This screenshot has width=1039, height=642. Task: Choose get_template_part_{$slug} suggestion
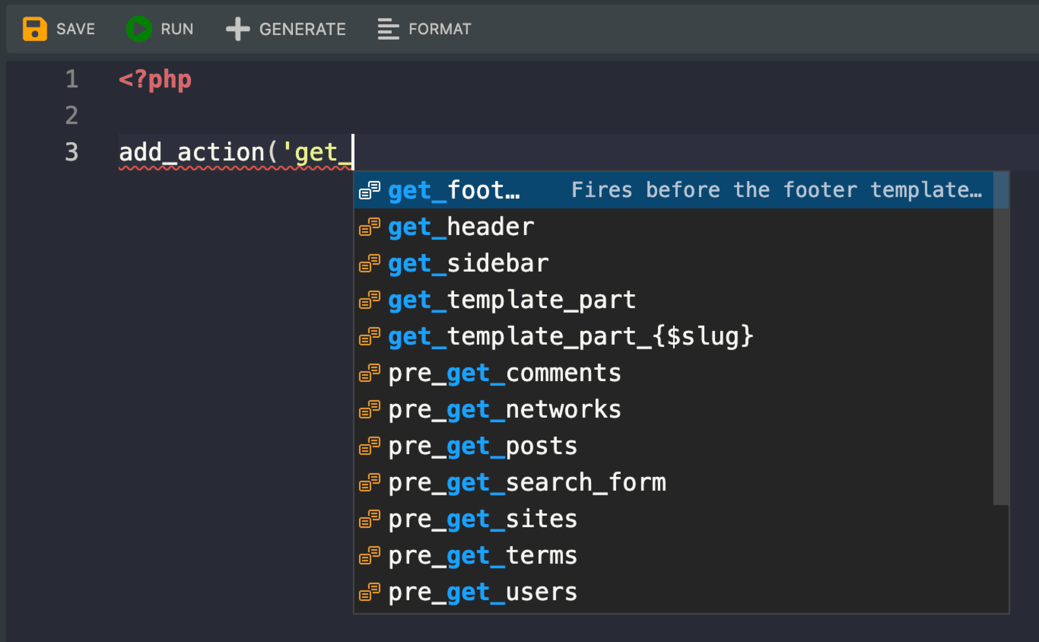click(674, 336)
